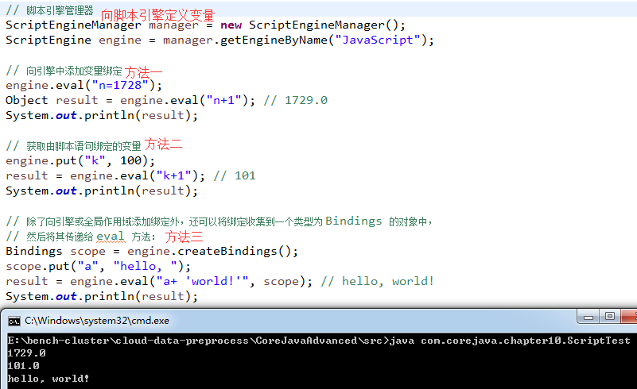Click the red annotation 方法一
637x389 pixels.
point(143,72)
